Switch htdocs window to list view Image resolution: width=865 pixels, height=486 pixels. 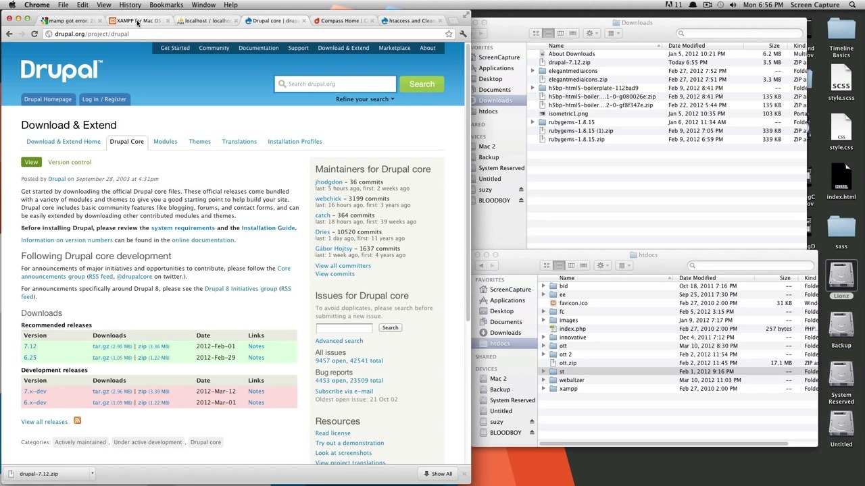[x=559, y=265]
